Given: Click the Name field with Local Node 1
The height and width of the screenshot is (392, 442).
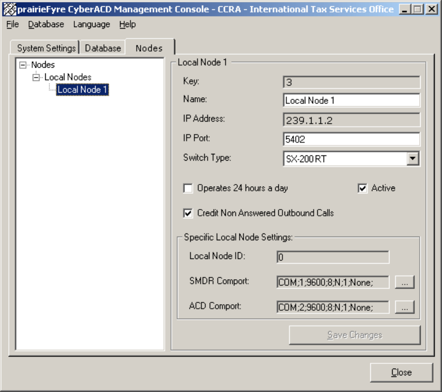Looking at the screenshot, I should 352,100.
